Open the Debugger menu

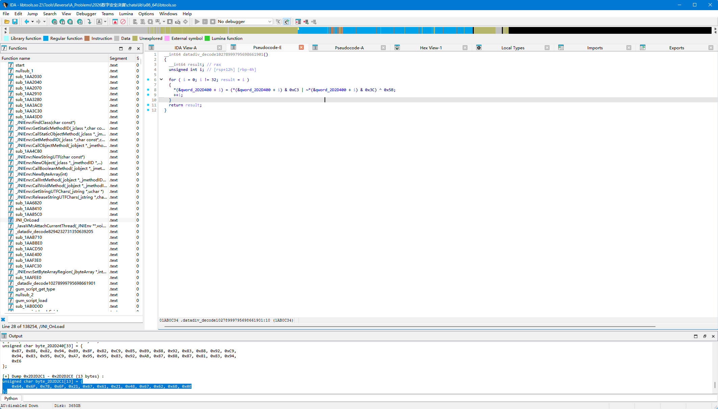click(x=86, y=14)
